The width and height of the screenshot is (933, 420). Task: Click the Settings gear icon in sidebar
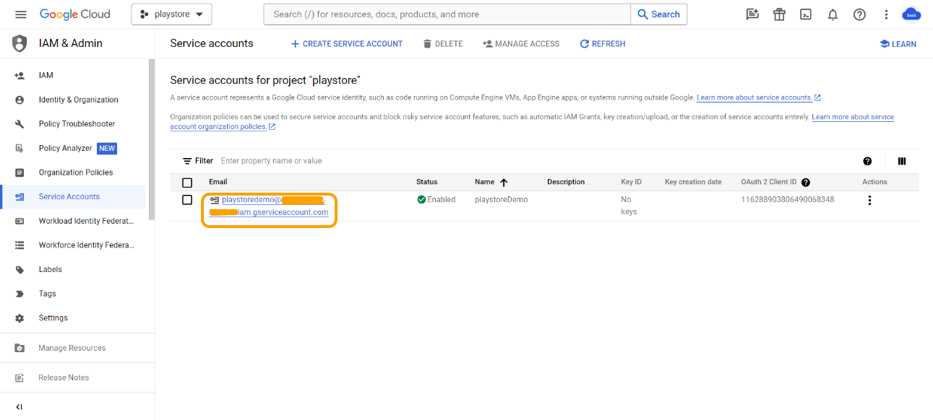click(x=20, y=318)
